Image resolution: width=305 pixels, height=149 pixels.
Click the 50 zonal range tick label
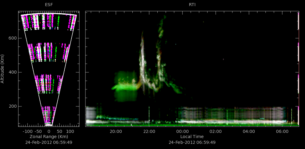[x=59, y=131]
